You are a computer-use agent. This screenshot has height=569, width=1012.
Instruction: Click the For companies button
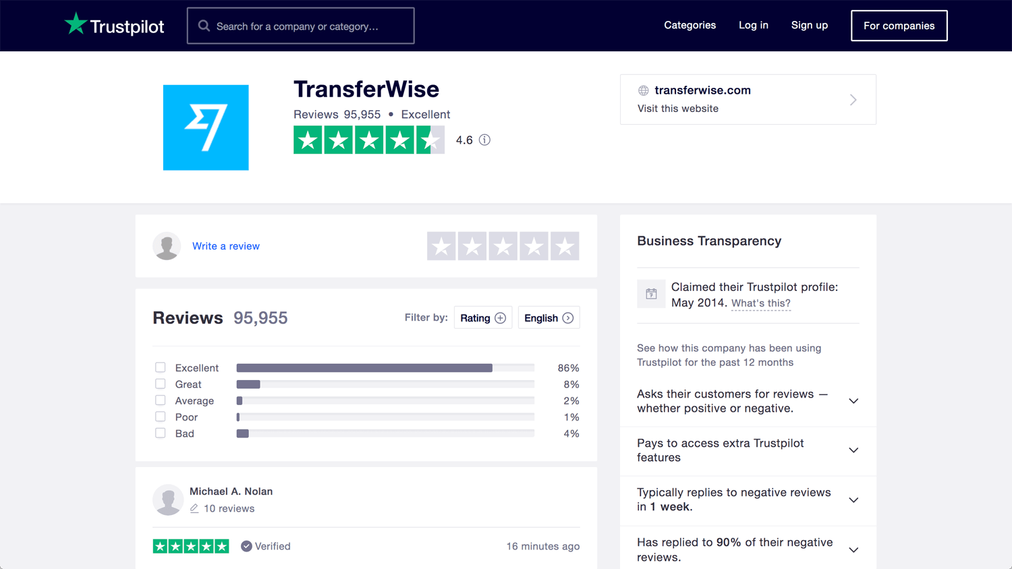click(x=899, y=26)
